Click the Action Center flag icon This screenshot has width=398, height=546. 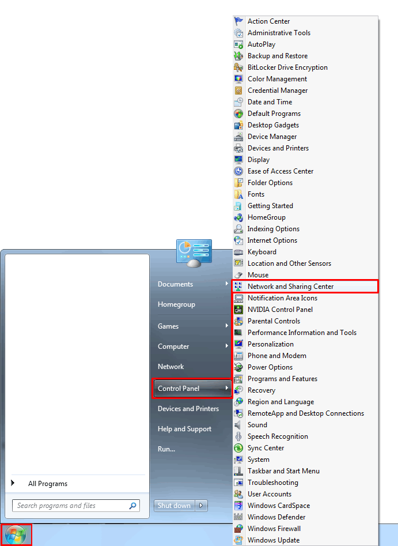click(238, 21)
